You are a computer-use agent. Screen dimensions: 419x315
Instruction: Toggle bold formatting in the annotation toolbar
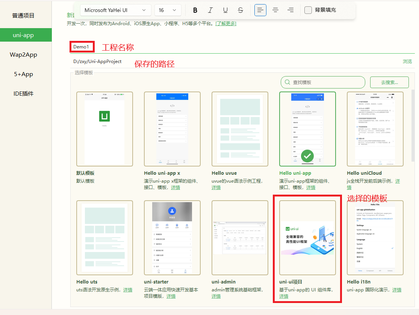(x=195, y=10)
